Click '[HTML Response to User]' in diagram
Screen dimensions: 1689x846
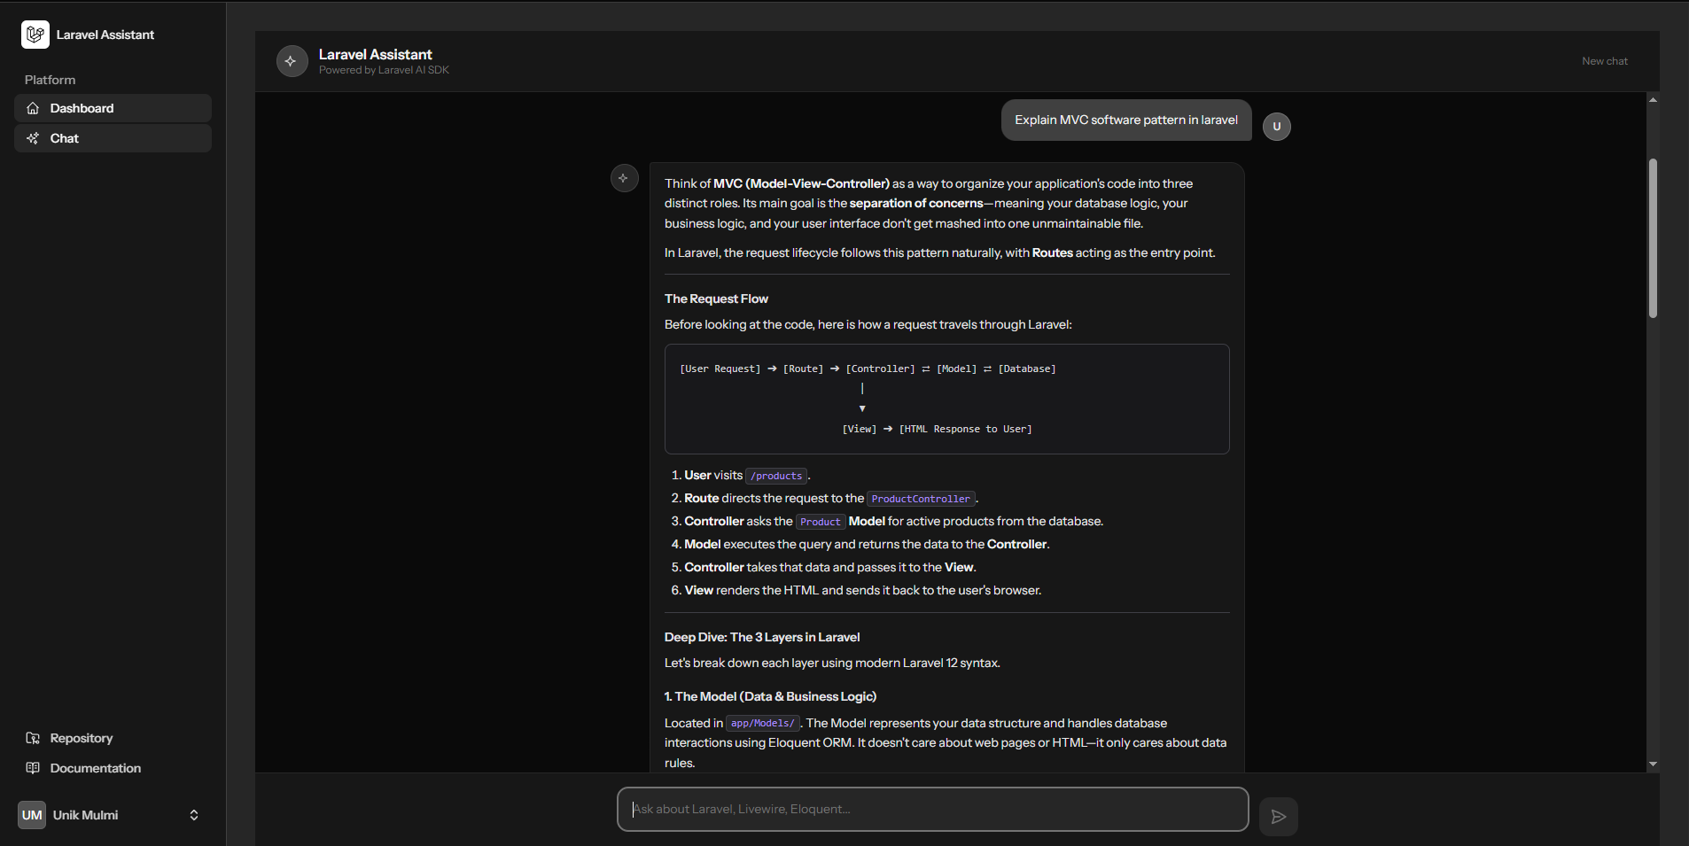[965, 429]
